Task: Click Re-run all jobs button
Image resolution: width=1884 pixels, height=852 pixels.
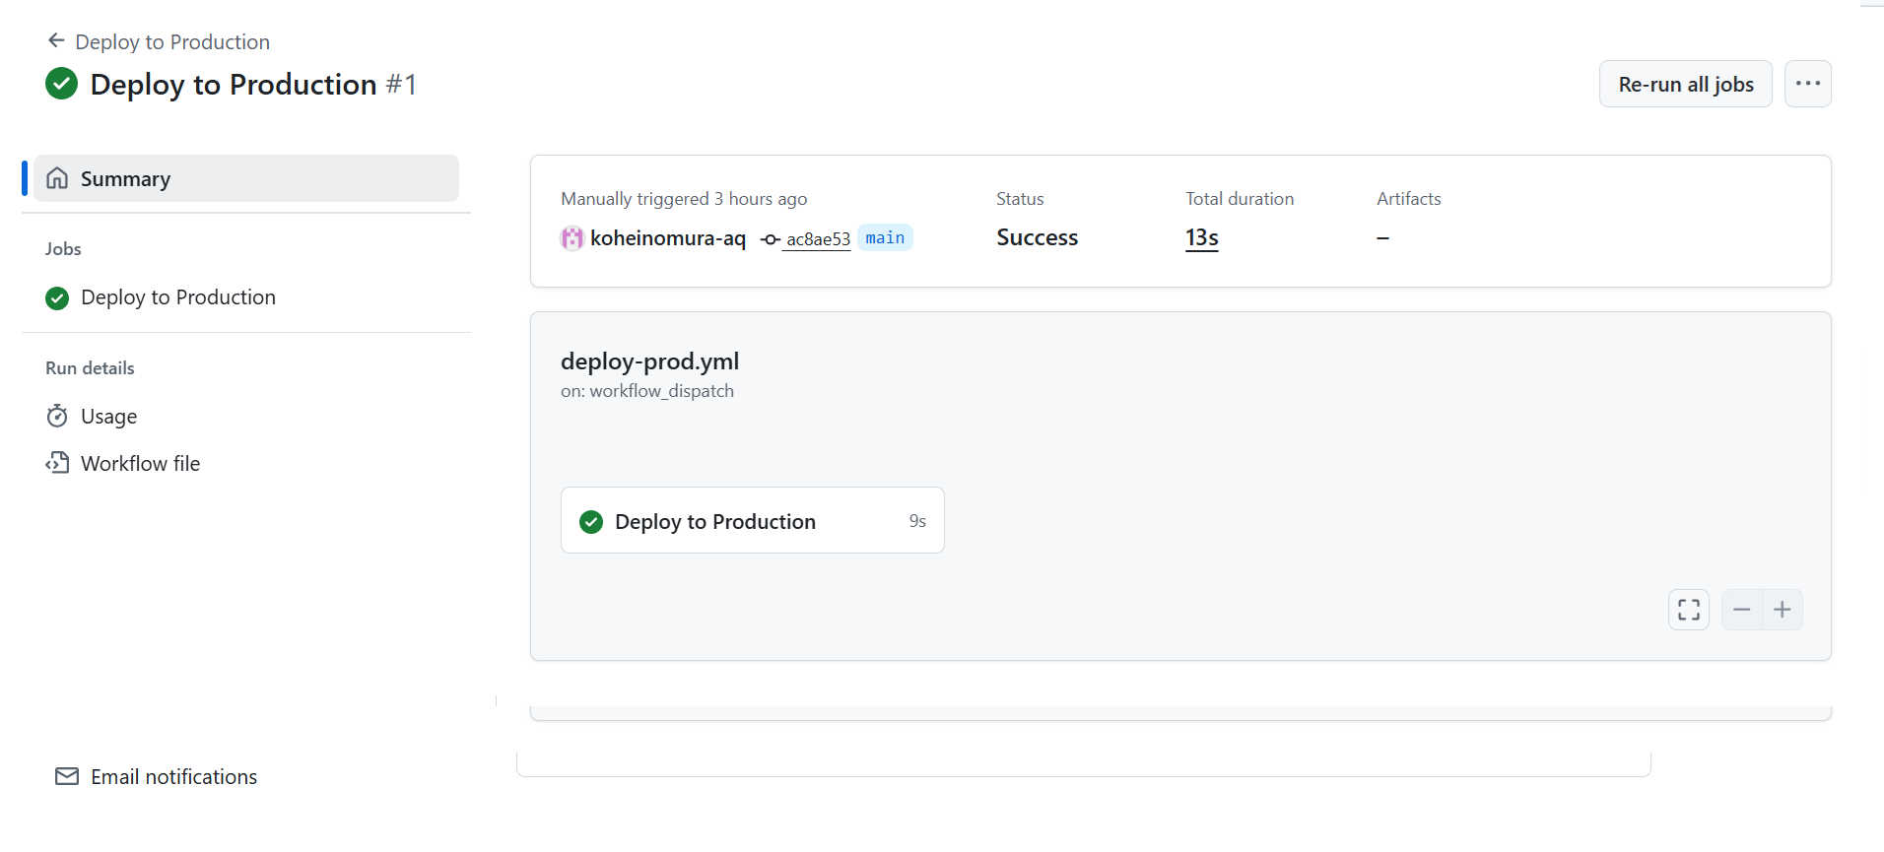Action: tap(1685, 84)
